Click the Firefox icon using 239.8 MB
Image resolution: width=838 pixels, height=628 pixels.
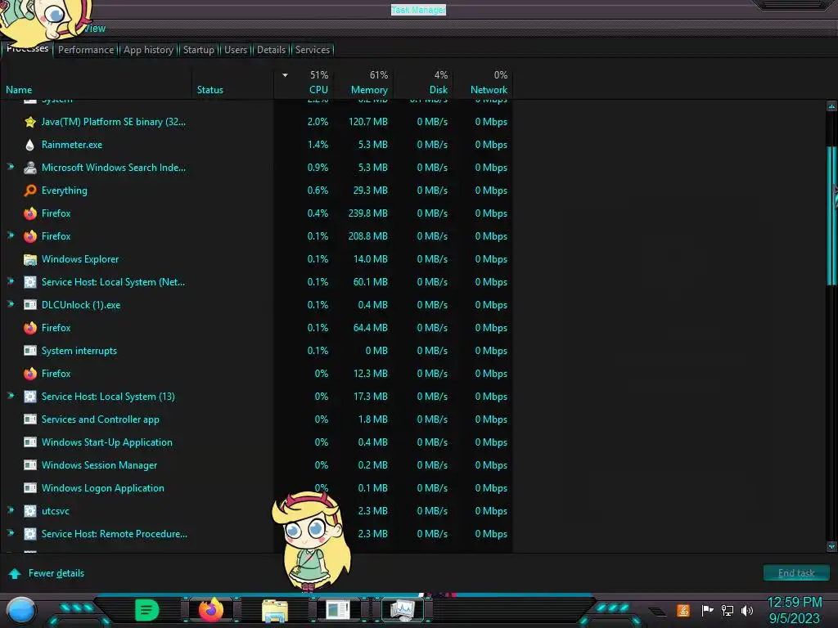(x=30, y=213)
